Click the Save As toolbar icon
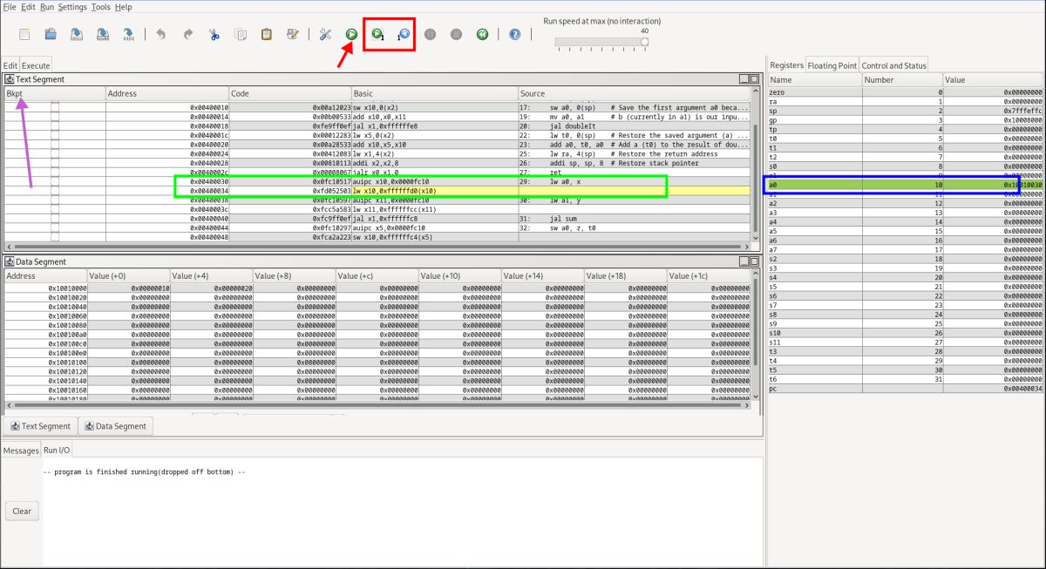Screen dimensions: 1046x569 pyautogui.click(x=103, y=34)
